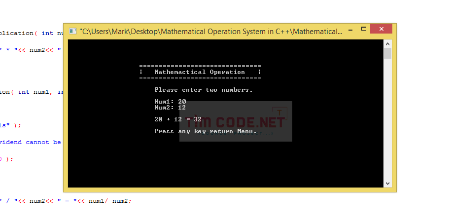
Task: Minimize the console window
Action: click(350, 30)
